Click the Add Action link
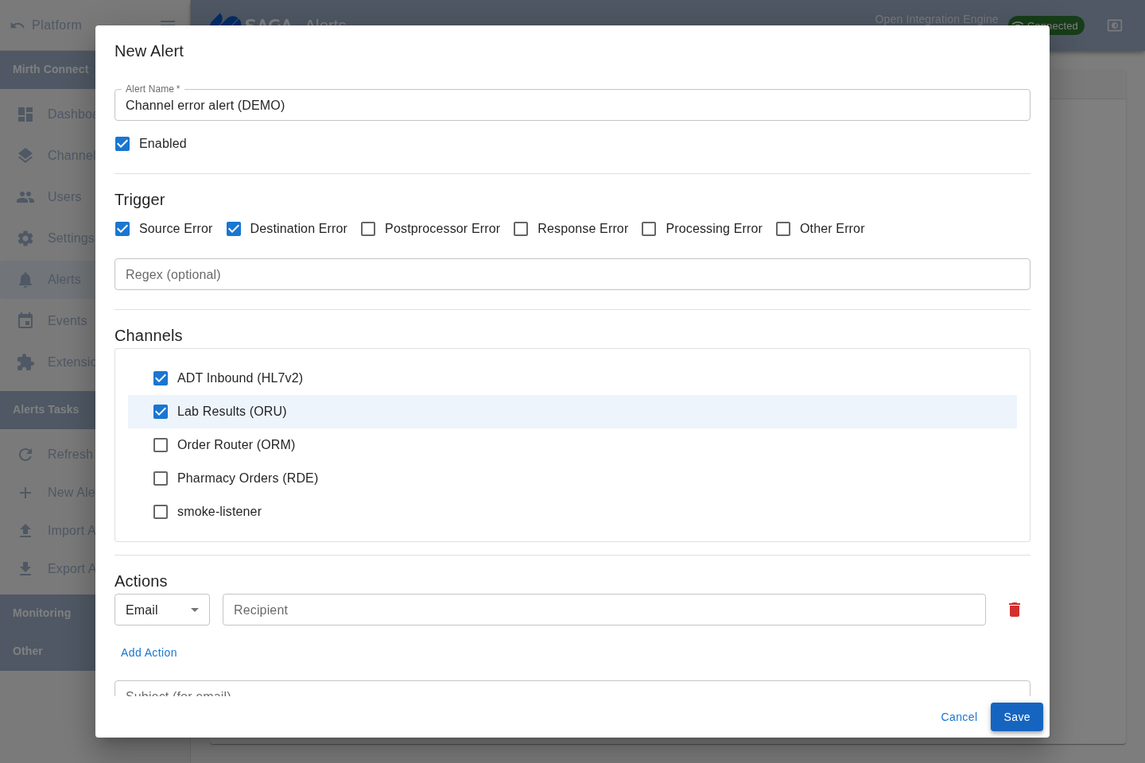The height and width of the screenshot is (763, 1145). pyautogui.click(x=149, y=653)
